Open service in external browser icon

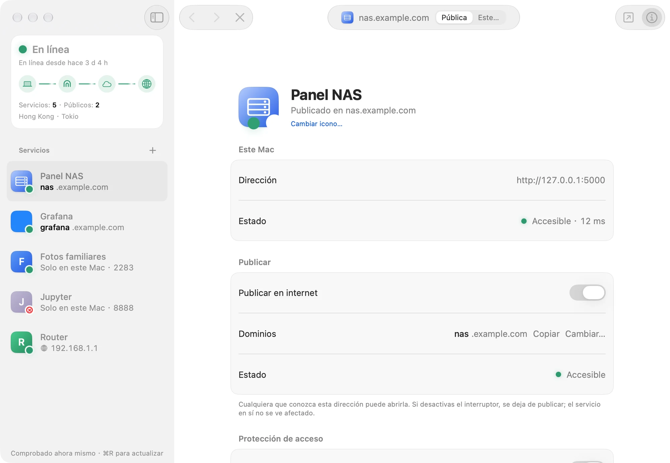tap(628, 17)
